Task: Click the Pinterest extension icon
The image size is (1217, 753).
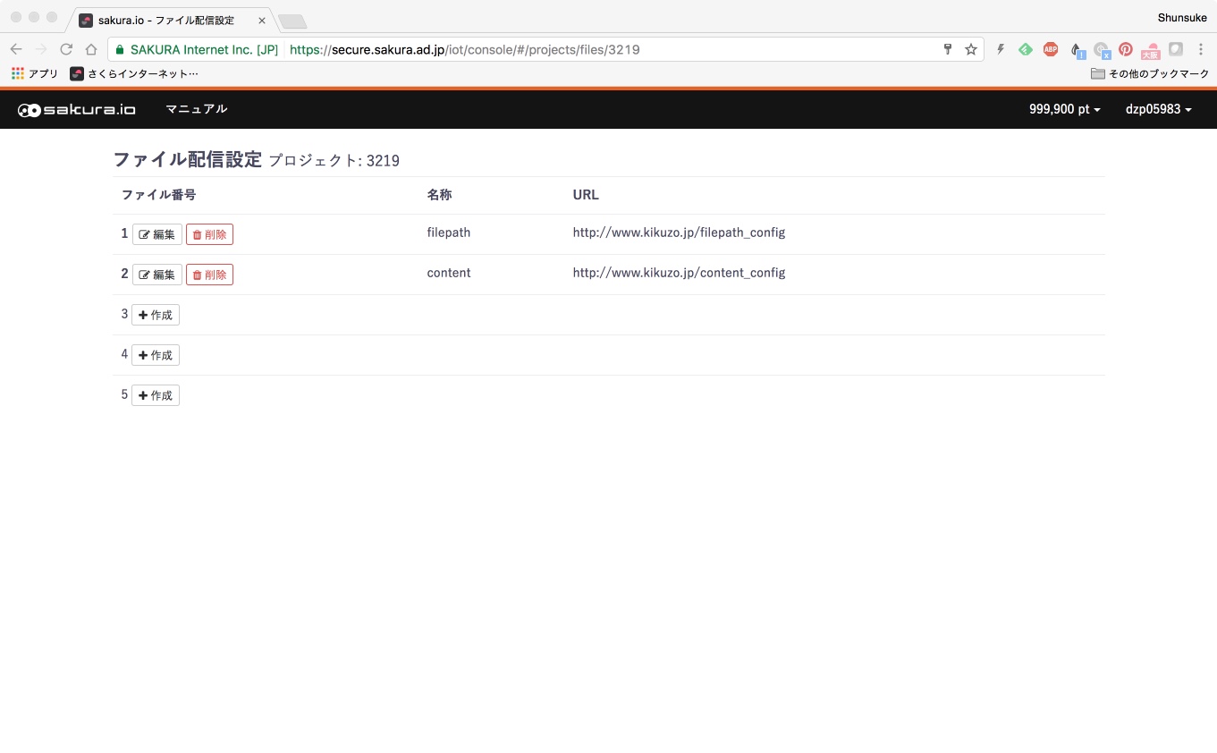Action: (x=1126, y=49)
